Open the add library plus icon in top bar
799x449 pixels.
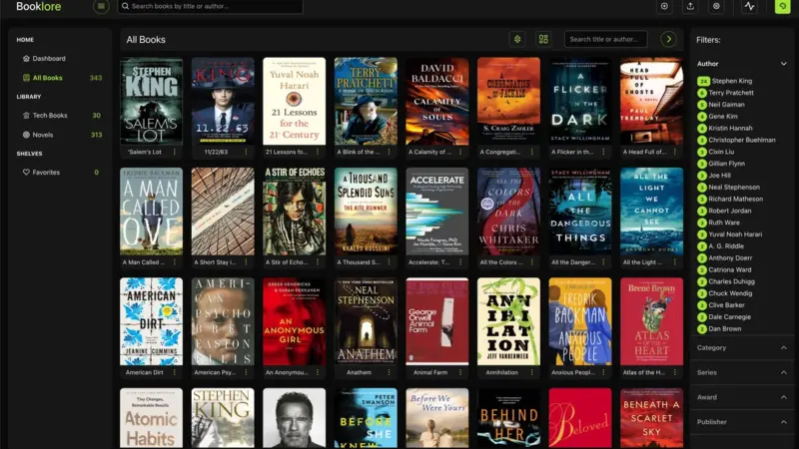664,6
